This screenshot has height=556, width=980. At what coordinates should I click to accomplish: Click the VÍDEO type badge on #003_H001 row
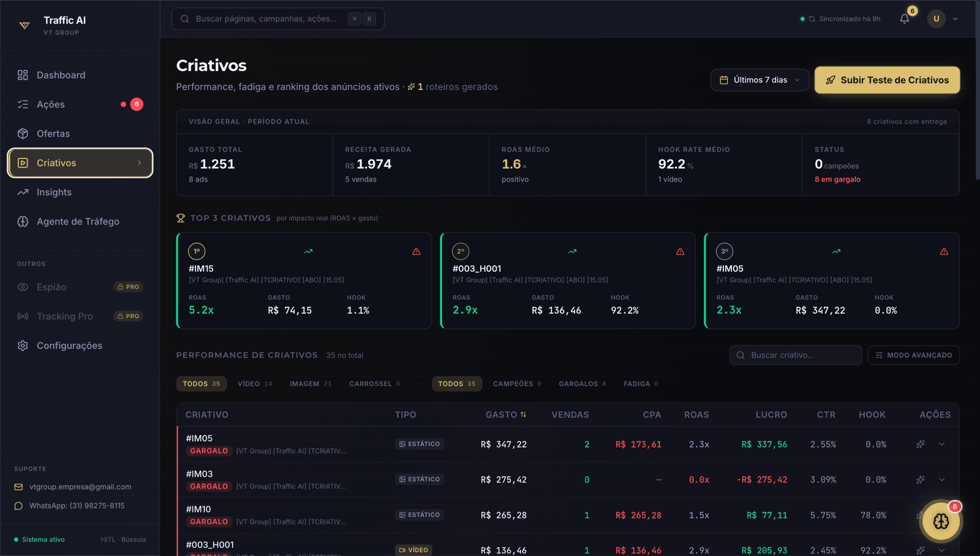tap(413, 550)
